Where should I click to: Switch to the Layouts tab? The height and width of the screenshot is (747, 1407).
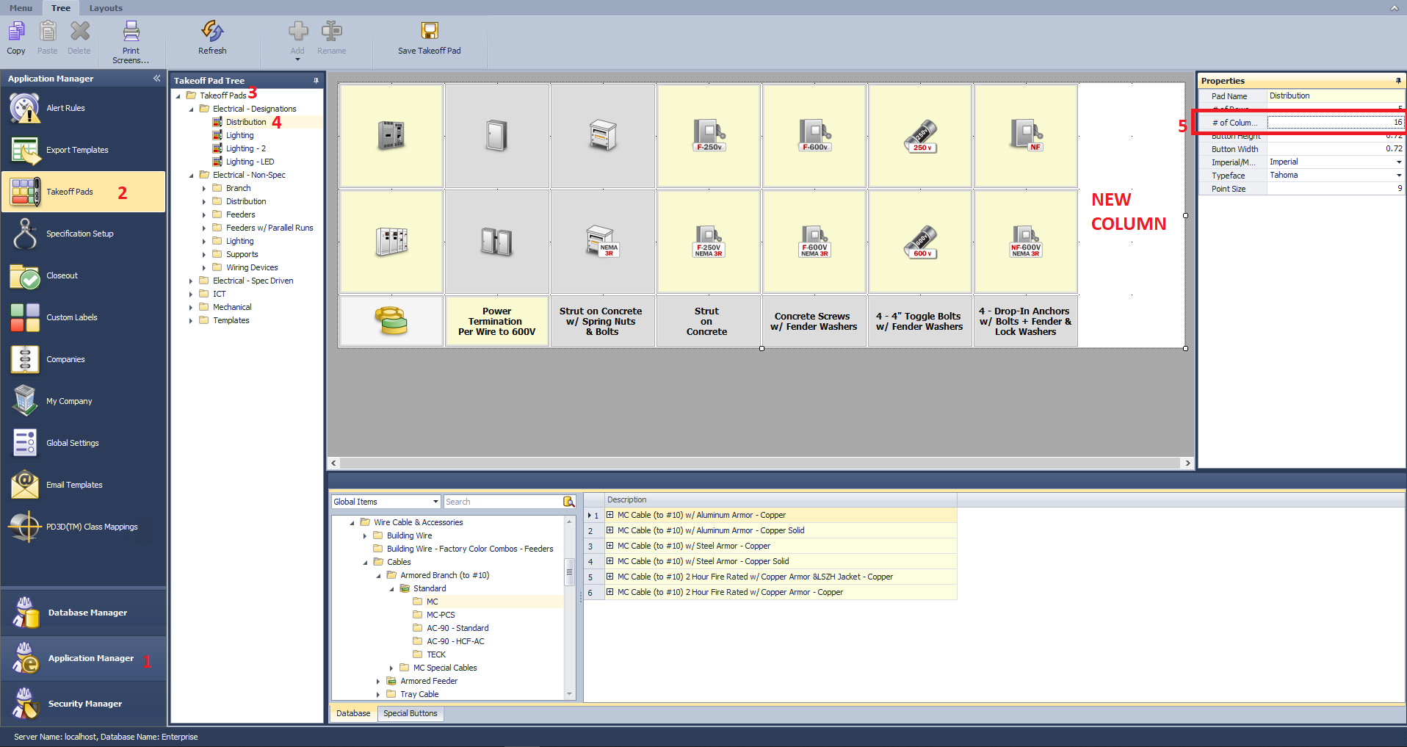tap(105, 8)
